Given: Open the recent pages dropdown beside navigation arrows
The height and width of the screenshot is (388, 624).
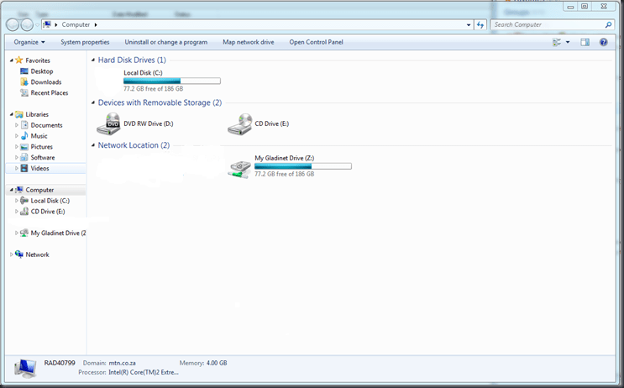Looking at the screenshot, I should point(37,24).
